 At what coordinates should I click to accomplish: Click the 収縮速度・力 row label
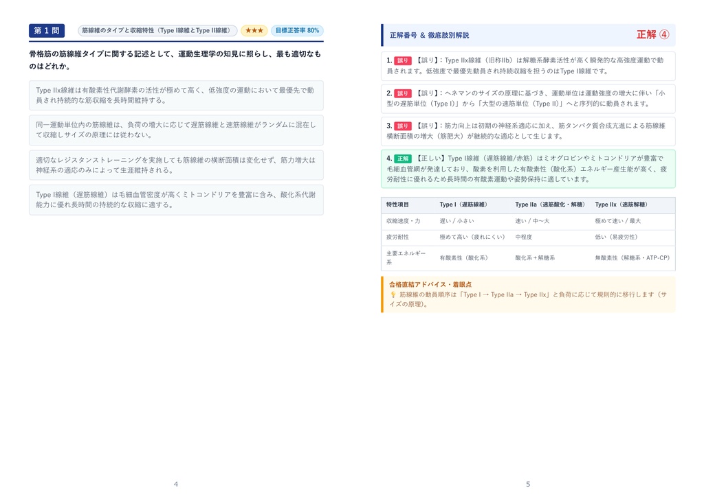(x=403, y=221)
